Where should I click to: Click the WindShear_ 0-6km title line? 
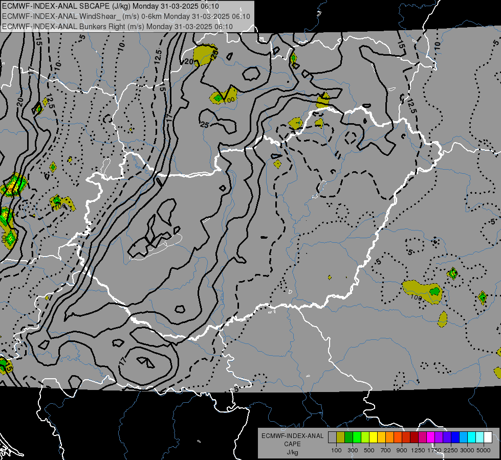(126, 16)
